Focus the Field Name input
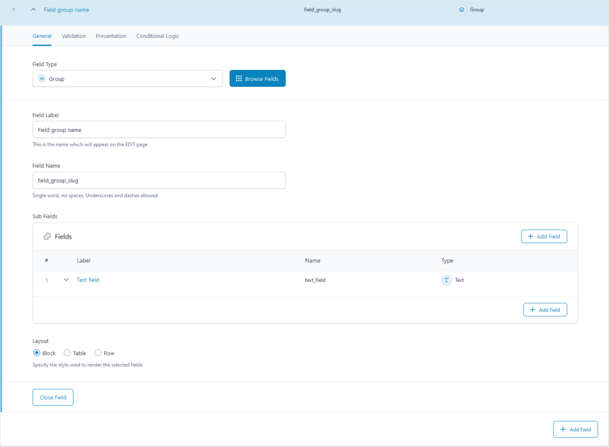609x447 pixels. tap(159, 180)
